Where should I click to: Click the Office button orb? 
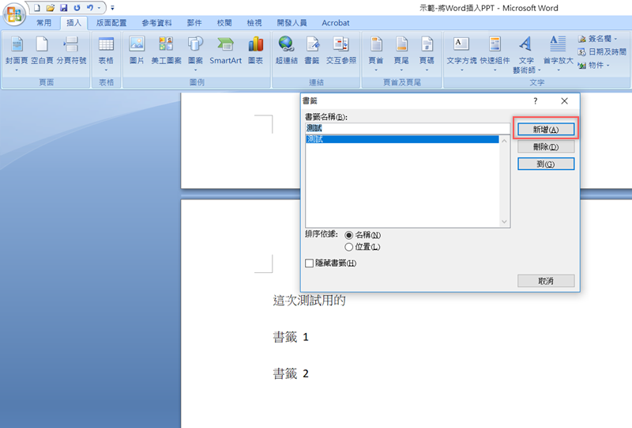[14, 13]
